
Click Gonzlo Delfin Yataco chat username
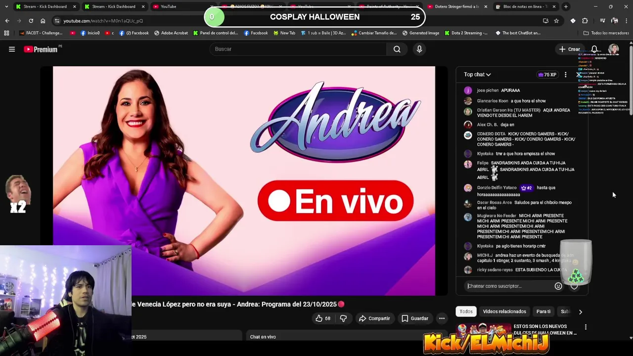497,188
